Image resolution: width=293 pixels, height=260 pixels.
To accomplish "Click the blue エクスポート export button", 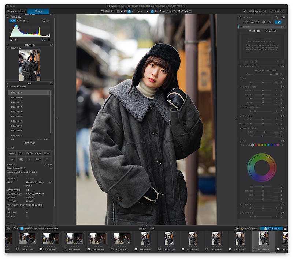I will (x=271, y=229).
